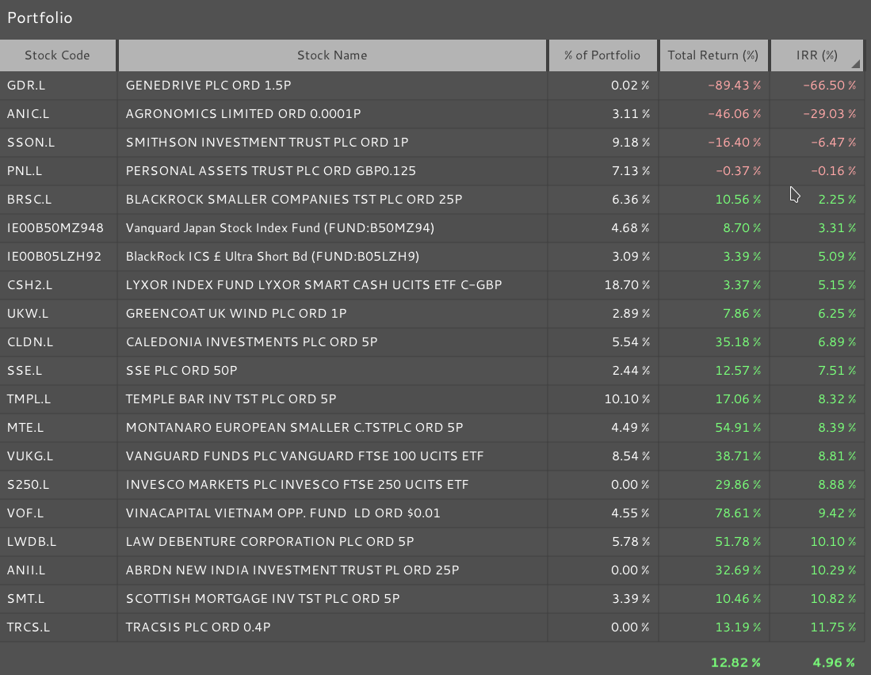The height and width of the screenshot is (675, 871).
Task: Sort by the Stock Code column header
Action: 57,55
